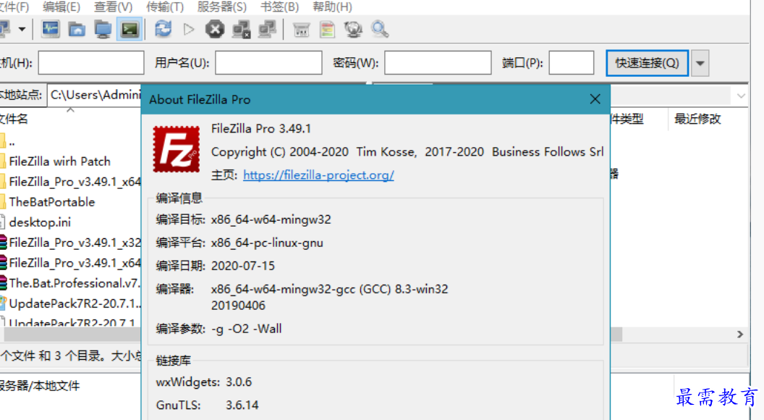Select the parent directory '..' entry
The width and height of the screenshot is (764, 420).
click(x=12, y=141)
